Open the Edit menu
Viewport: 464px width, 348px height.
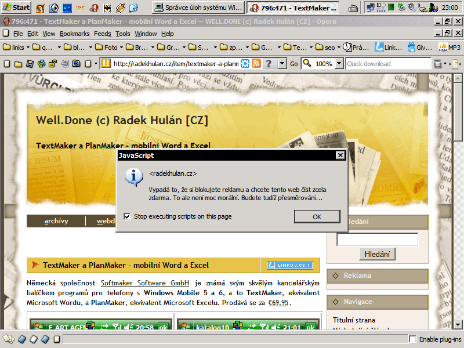(x=32, y=34)
